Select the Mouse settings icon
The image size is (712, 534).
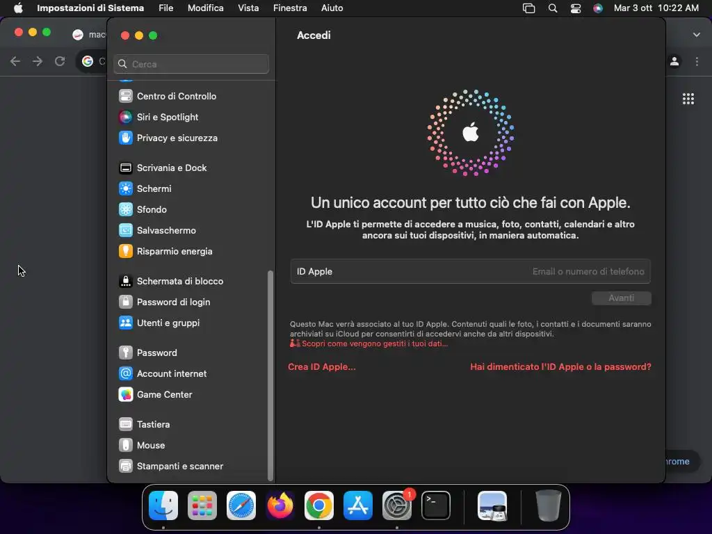[126, 446]
